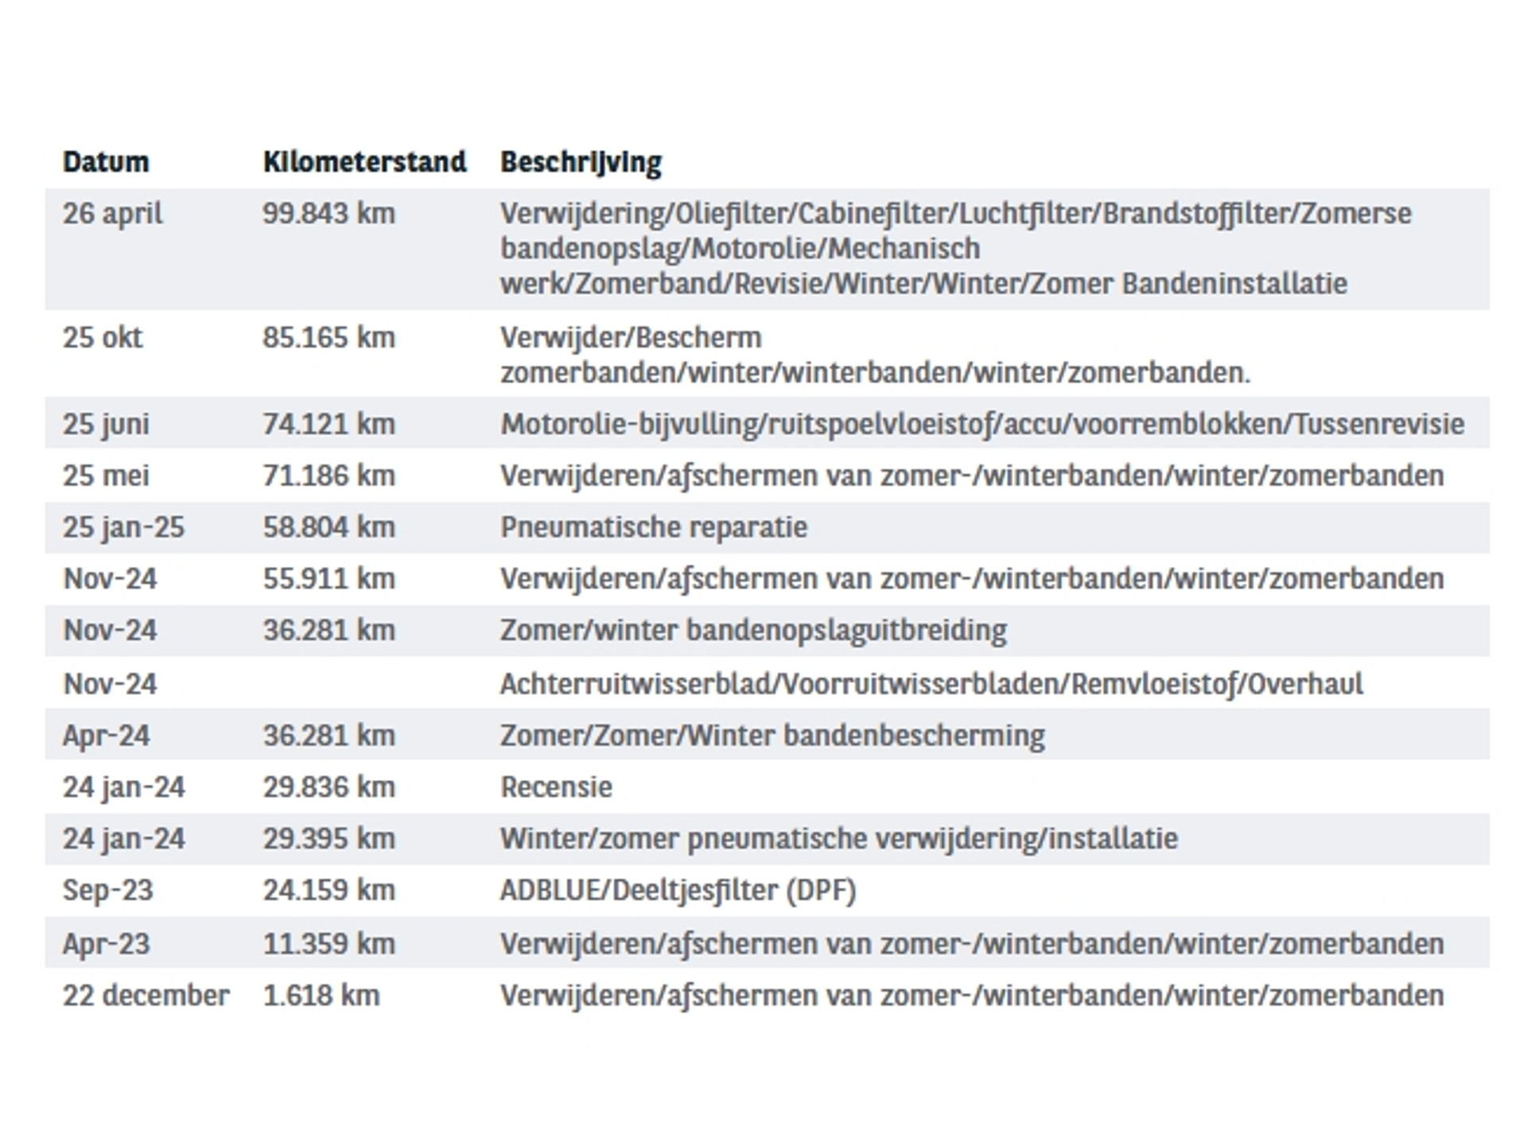Select the Apr-23 date cell
The height and width of the screenshot is (1145, 1527).
(x=106, y=945)
